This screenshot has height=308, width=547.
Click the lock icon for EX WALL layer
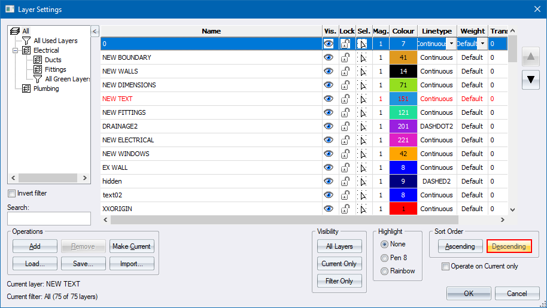(347, 167)
